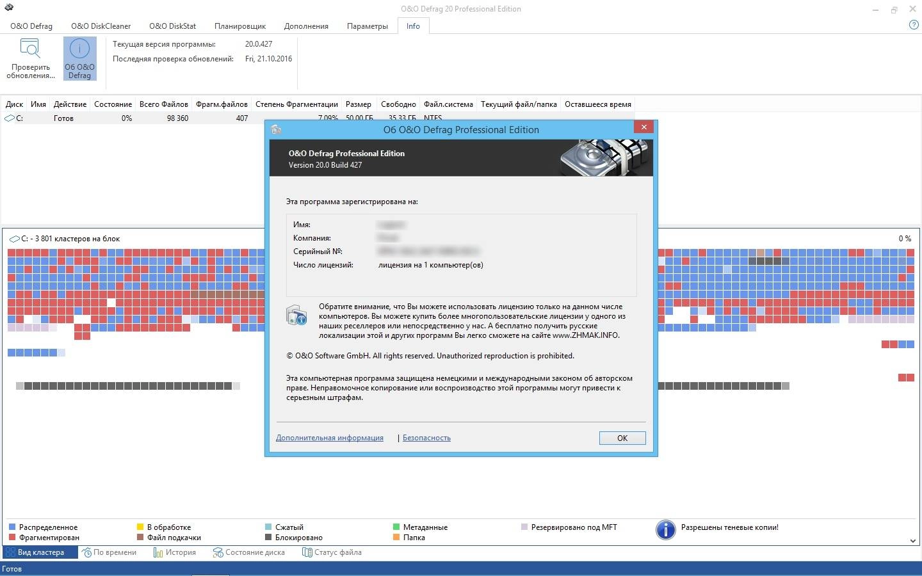922x576 pixels.
Task: Sort by Файл.система column header
Action: pos(448,104)
